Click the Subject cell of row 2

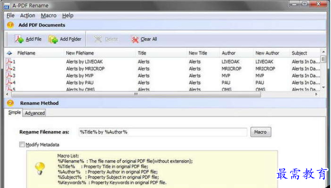(306, 68)
